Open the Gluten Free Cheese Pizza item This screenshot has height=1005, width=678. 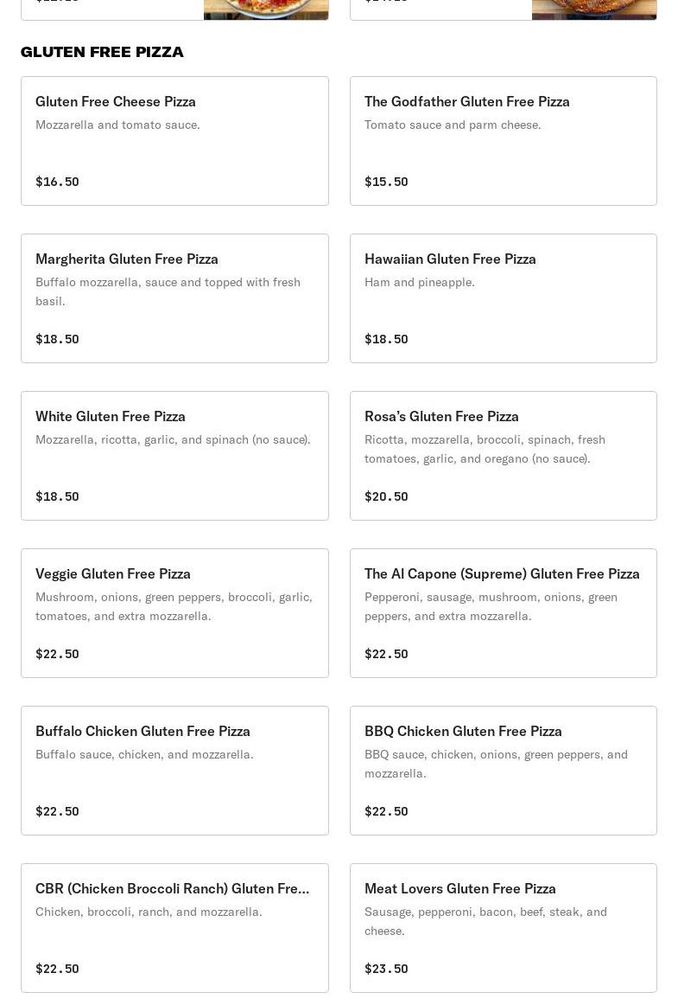point(116,102)
